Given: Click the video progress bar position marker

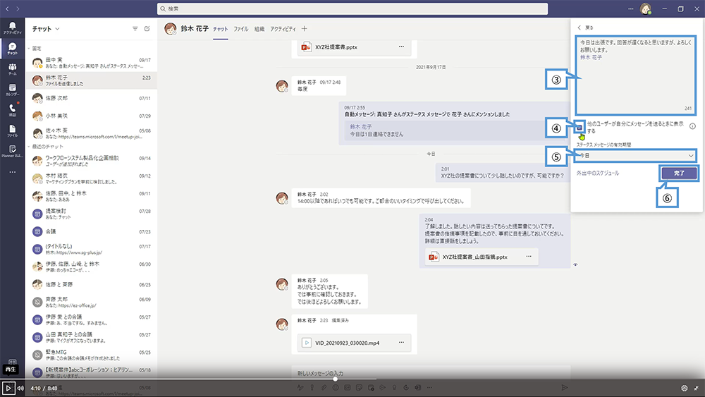Looking at the screenshot, I should [335, 379].
